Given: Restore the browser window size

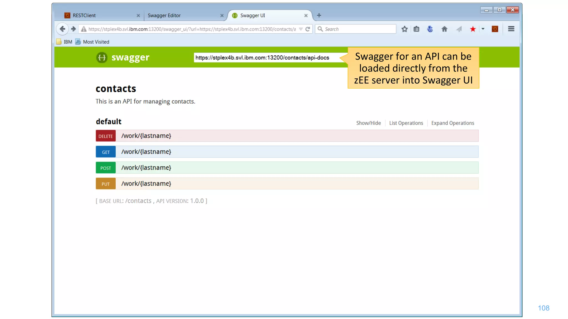Looking at the screenshot, I should pos(499,10).
